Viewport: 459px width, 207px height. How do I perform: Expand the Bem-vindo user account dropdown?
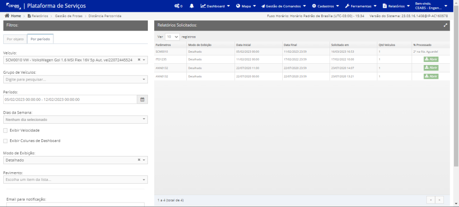point(431,6)
